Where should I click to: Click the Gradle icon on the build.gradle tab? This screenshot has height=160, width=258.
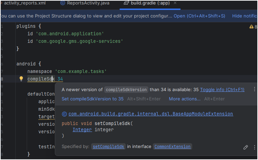[126, 3]
